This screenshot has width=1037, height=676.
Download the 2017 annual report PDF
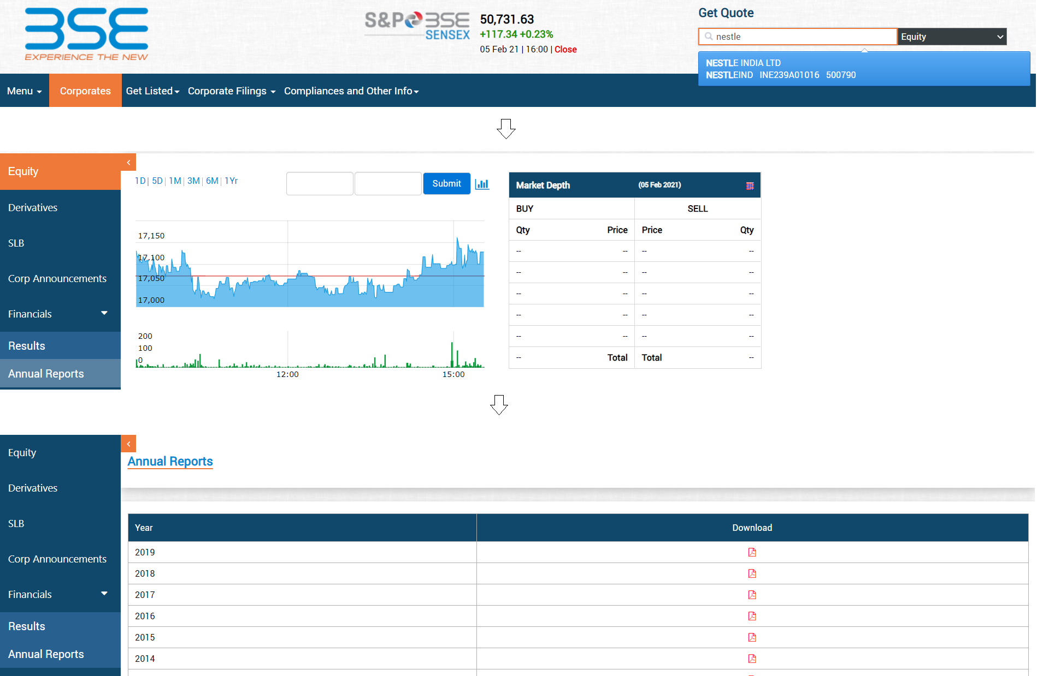point(752,595)
